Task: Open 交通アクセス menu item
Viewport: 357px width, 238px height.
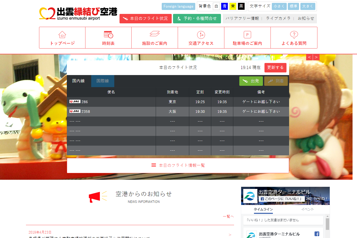Action: (201, 38)
